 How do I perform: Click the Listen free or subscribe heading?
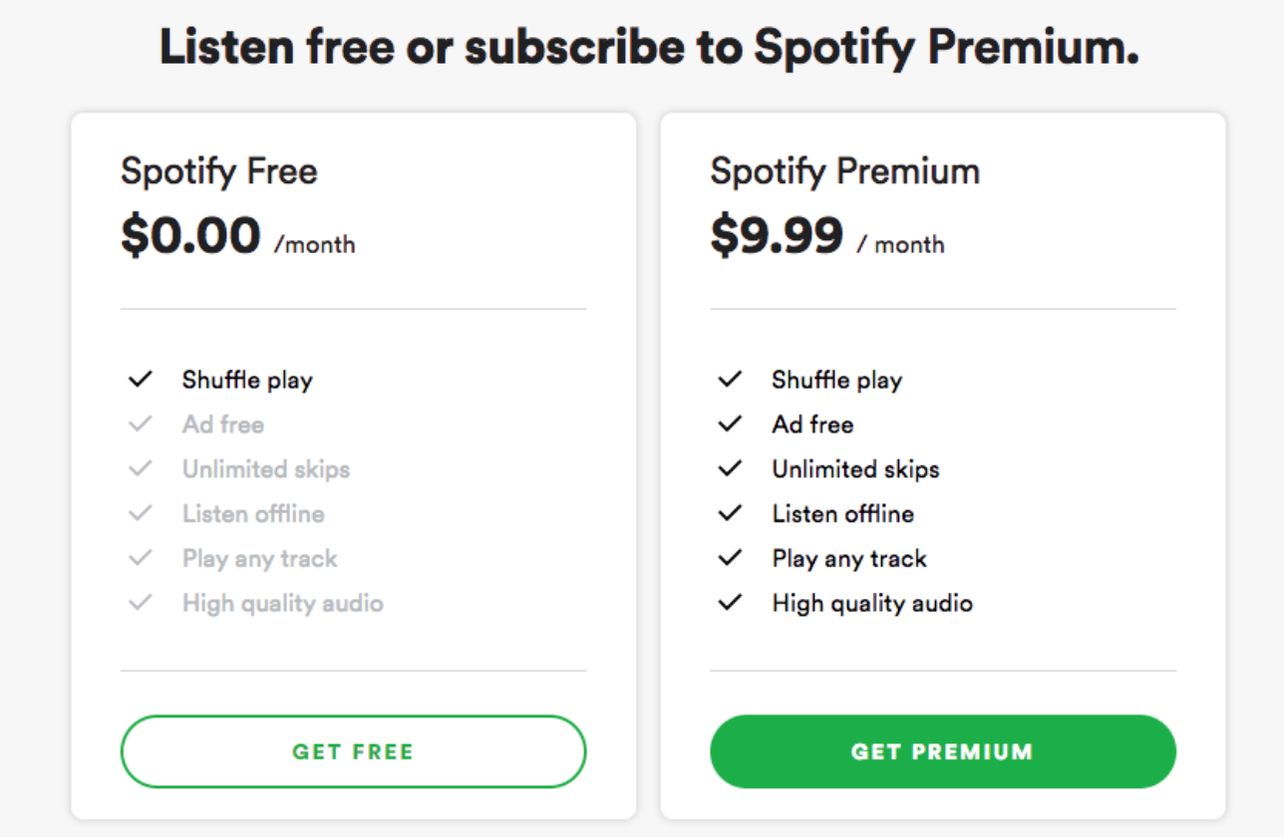click(x=649, y=47)
